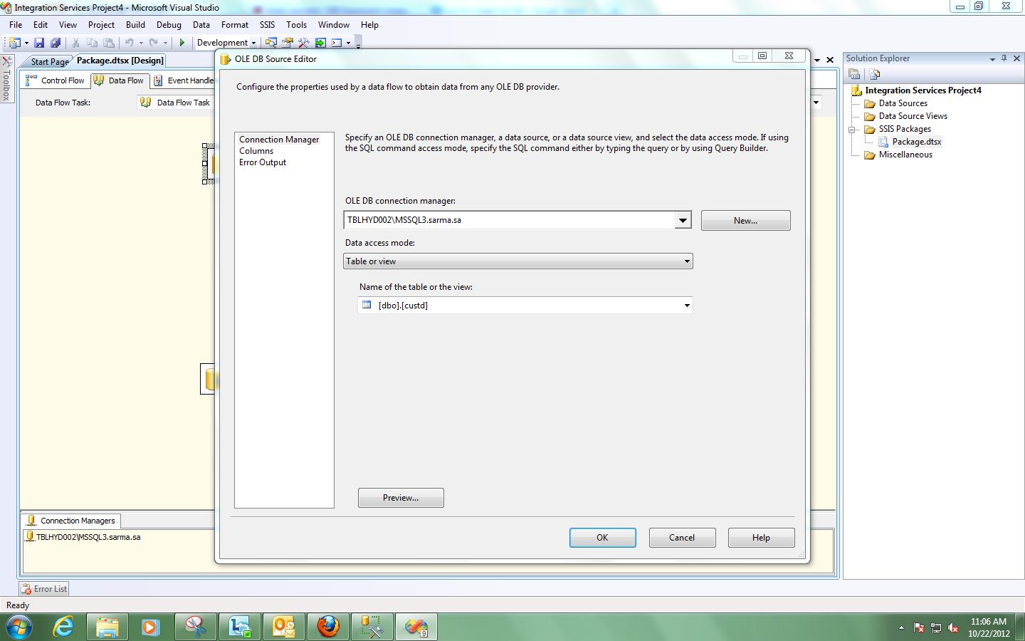Click Cancel in OLE DB Source Editor
The height and width of the screenshot is (641, 1025).
(682, 538)
